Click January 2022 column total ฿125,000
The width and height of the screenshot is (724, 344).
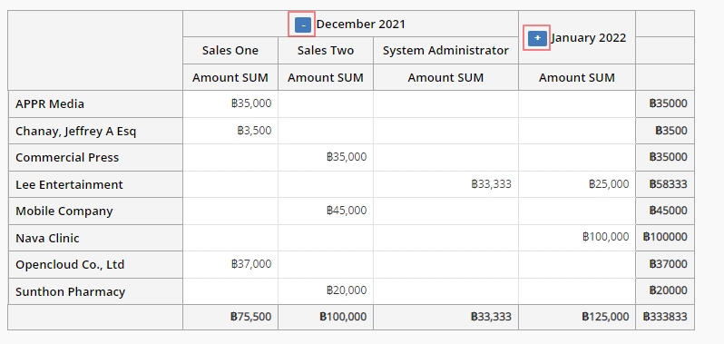[577, 317]
